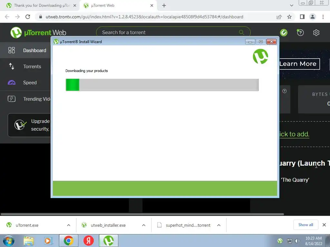Switch to Thank you for Downloading tab
Image resolution: width=330 pixels, height=247 pixels.
pyautogui.click(x=39, y=5)
